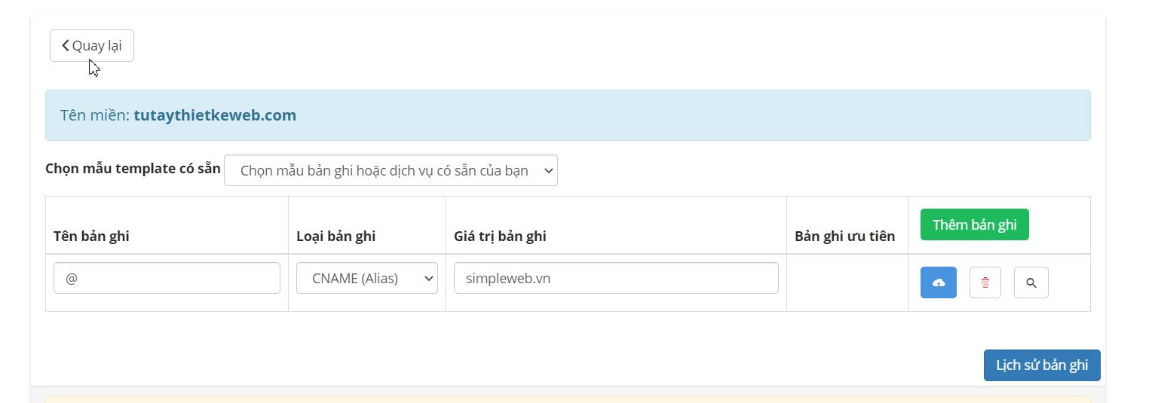Click the Tên miền label in blue banner
The width and height of the screenshot is (1152, 403).
coord(95,115)
